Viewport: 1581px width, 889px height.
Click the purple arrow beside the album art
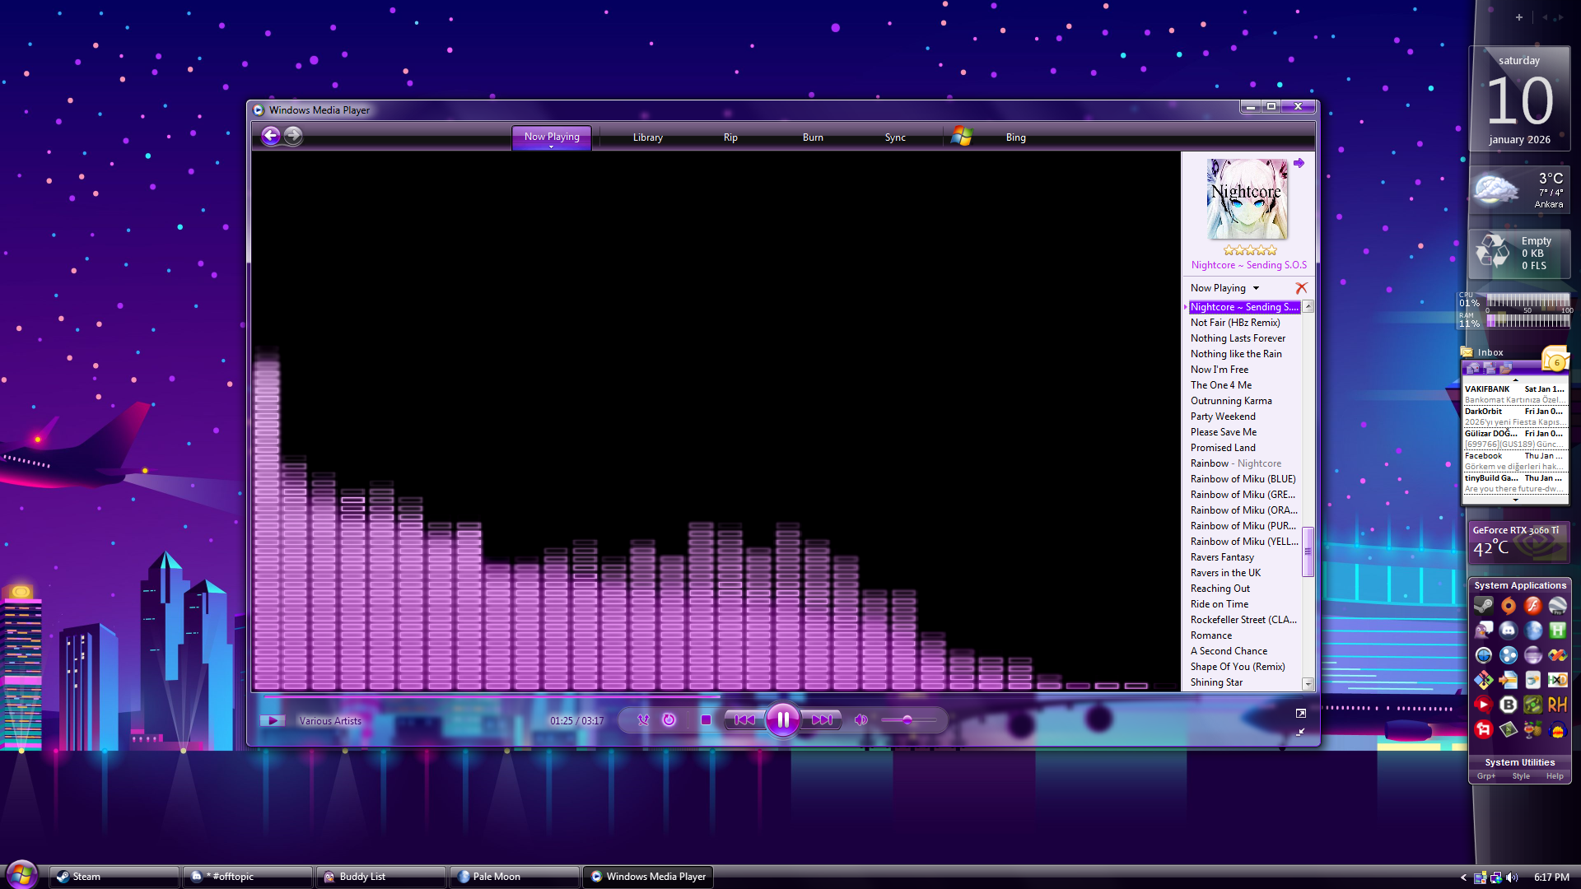click(1299, 163)
